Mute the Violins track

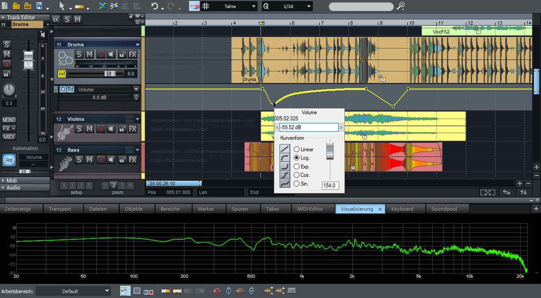[x=89, y=129]
